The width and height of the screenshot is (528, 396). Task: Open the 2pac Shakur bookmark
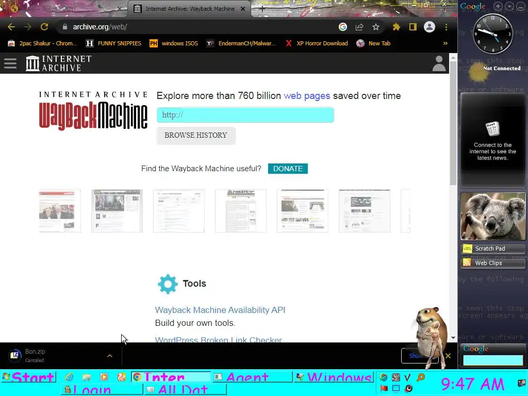coord(43,43)
